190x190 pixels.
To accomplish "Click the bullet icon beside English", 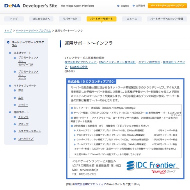I will (118, 6).
